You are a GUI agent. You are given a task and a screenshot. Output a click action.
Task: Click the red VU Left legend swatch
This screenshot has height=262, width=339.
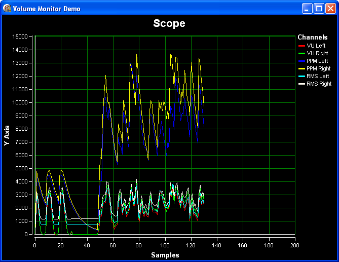click(302, 46)
